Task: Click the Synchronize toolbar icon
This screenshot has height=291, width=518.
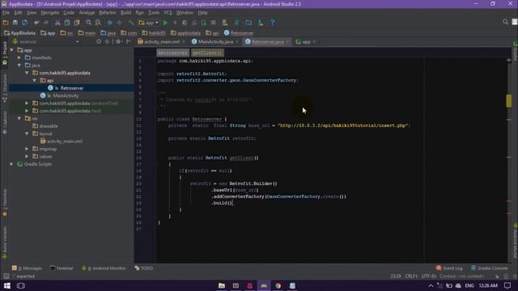Action: point(25,23)
